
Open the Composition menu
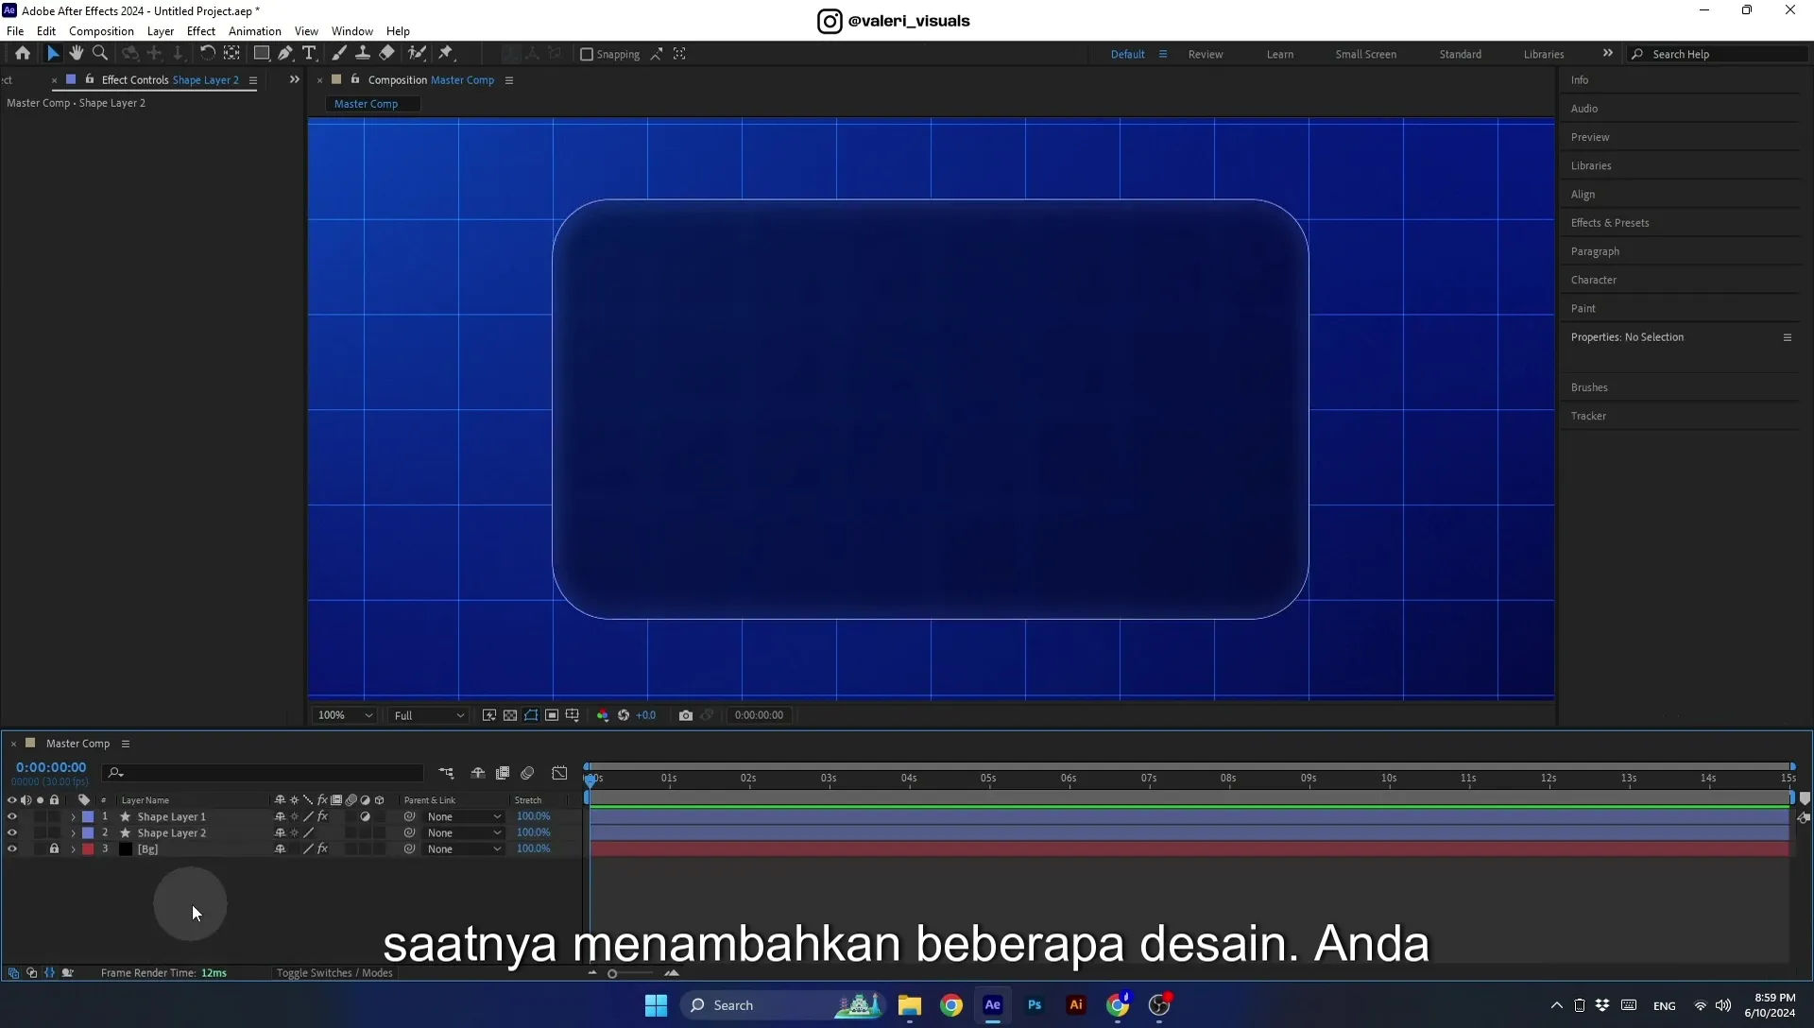click(101, 31)
